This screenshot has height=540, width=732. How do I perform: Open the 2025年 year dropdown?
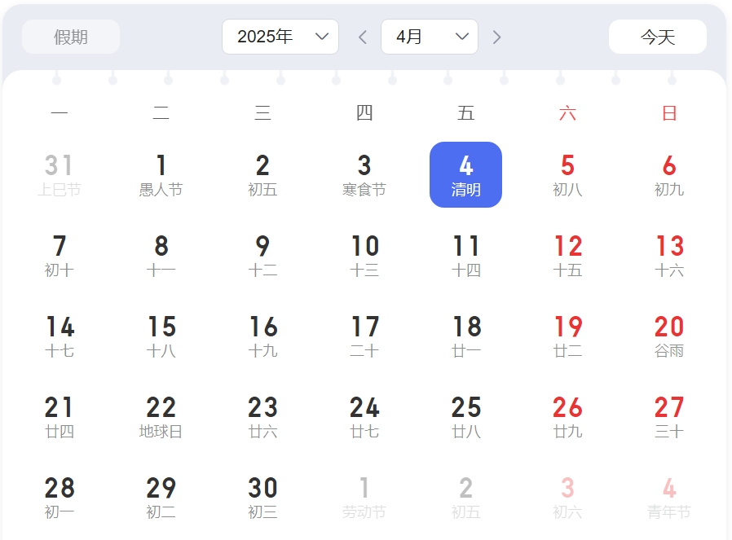280,37
